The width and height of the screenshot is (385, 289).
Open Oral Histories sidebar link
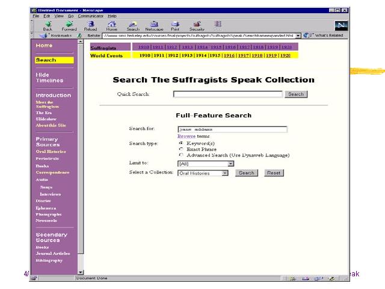[x=51, y=152]
